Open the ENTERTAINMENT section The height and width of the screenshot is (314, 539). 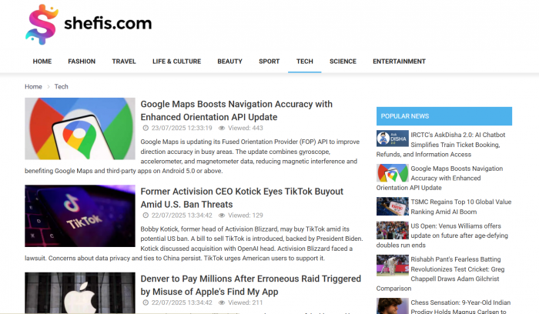tap(399, 62)
